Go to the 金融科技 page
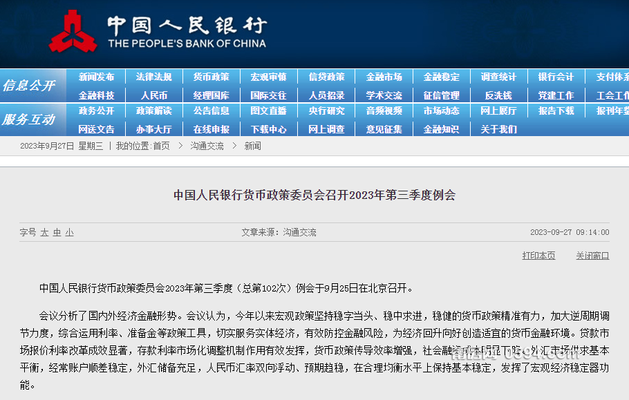 [x=96, y=95]
